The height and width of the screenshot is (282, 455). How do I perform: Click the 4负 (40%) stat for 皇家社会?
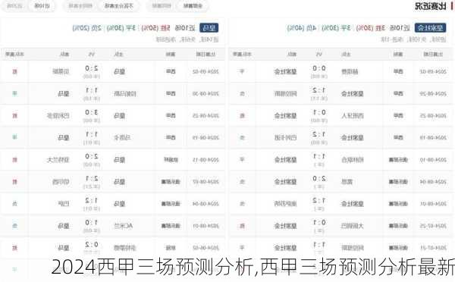(x=302, y=28)
